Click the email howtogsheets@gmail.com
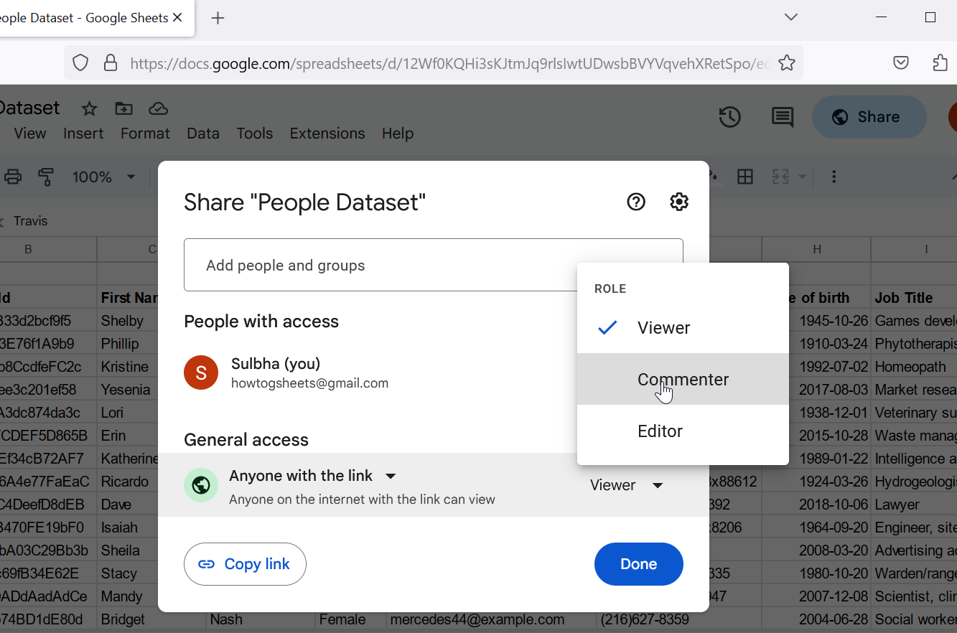 pyautogui.click(x=309, y=383)
